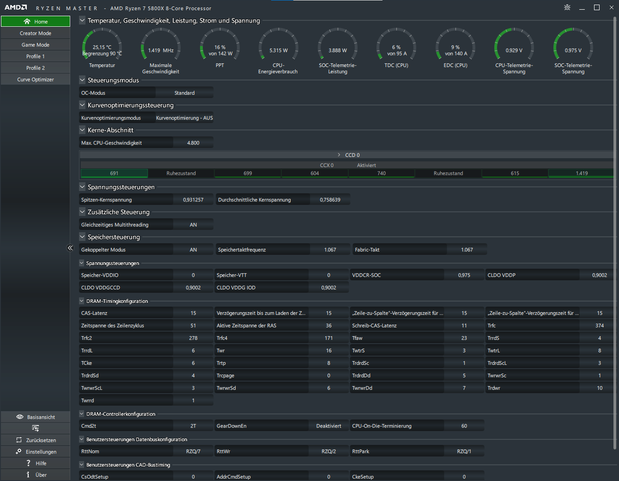This screenshot has width=619, height=481.
Task: Select the Home tab
Action: point(36,21)
